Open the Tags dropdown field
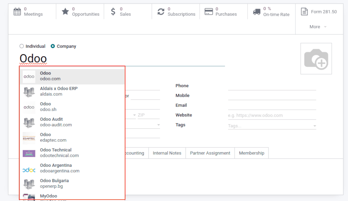The image size is (348, 201). coord(272,126)
